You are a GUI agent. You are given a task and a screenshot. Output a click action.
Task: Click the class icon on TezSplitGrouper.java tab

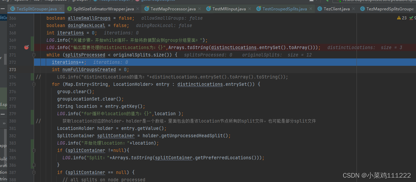click(x=13, y=9)
